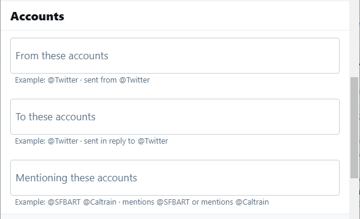This screenshot has width=360, height=219.
Task: Click empty area right of 'From these accounts'
Action: 222,56
